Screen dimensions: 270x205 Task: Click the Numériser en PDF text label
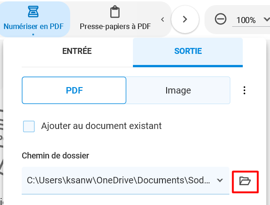coord(34,26)
